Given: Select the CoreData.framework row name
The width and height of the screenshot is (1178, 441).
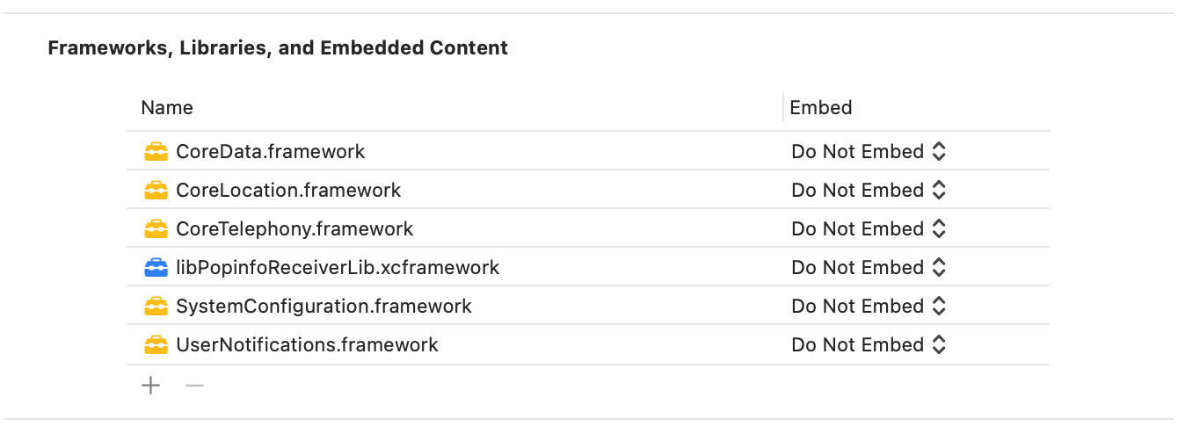Looking at the screenshot, I should click(270, 152).
